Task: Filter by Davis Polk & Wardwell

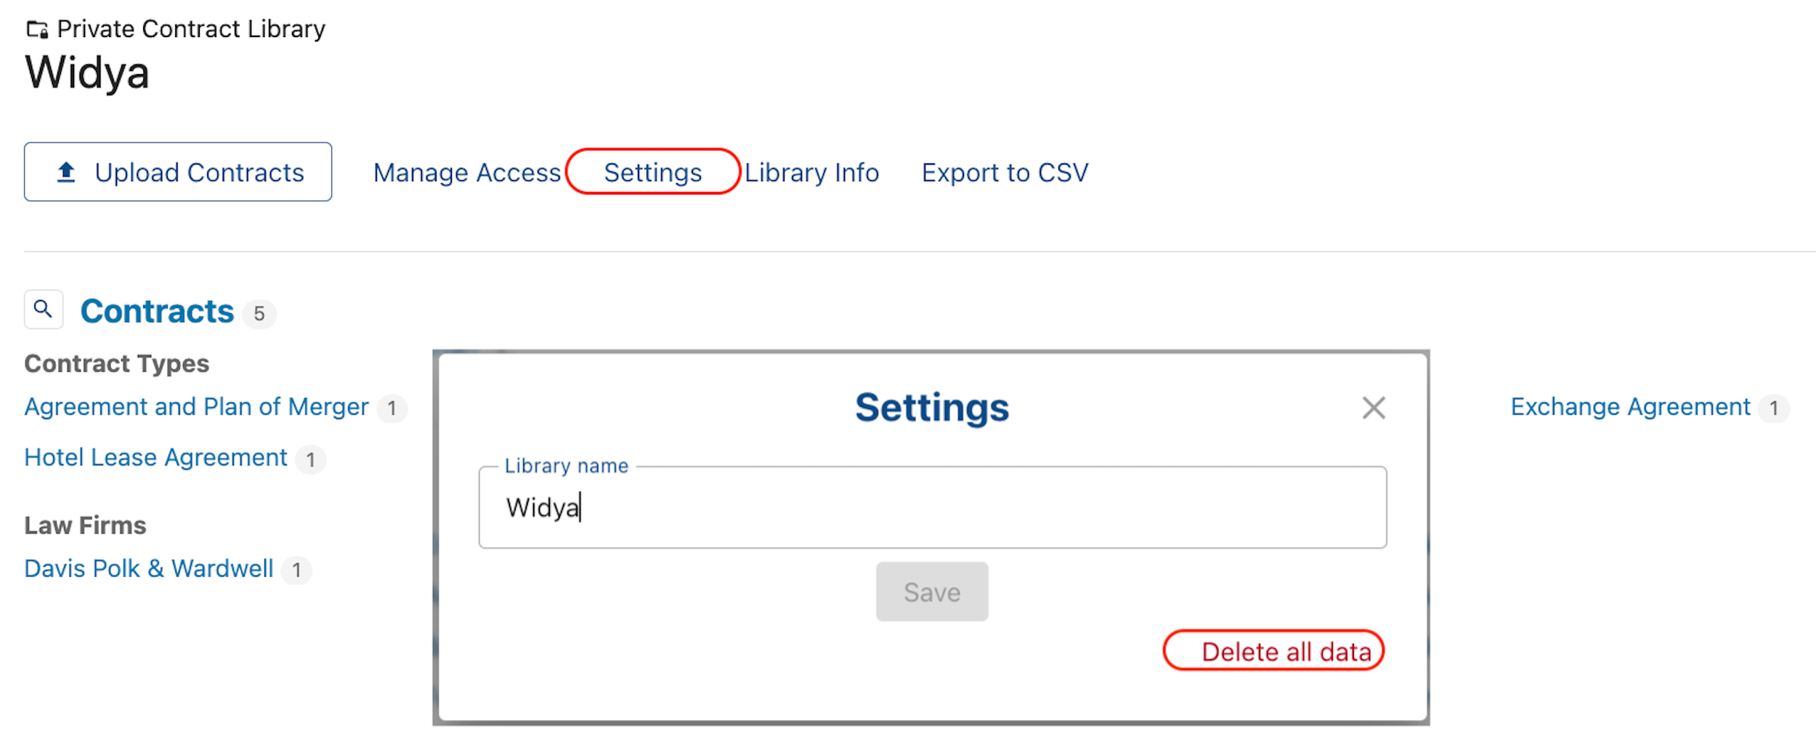Action: pos(149,569)
